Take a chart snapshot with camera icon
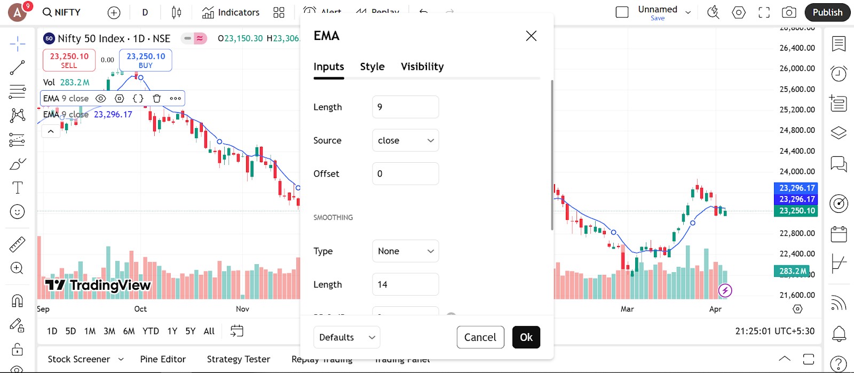Viewport: 854px width, 373px height. pos(789,12)
